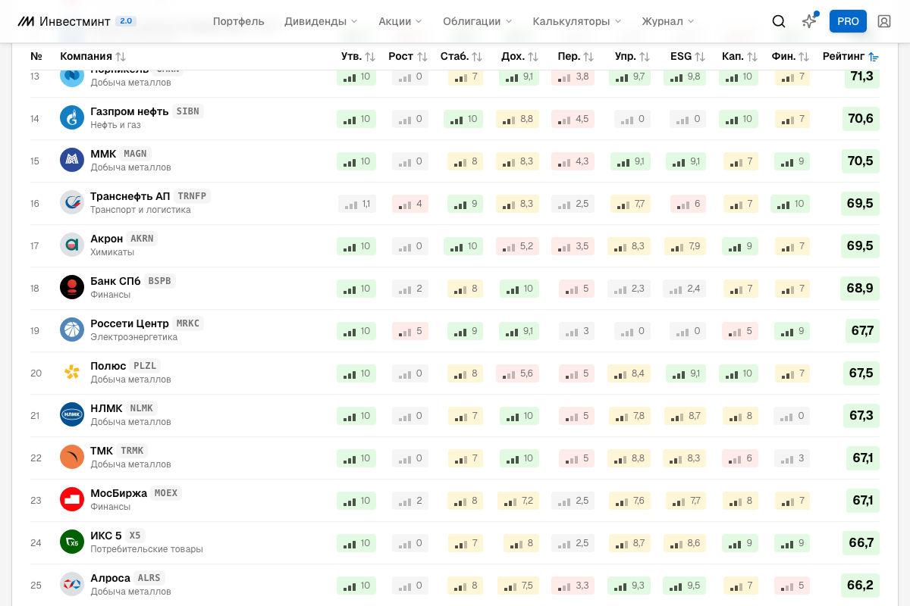Click the Акрон company logo

(x=72, y=245)
